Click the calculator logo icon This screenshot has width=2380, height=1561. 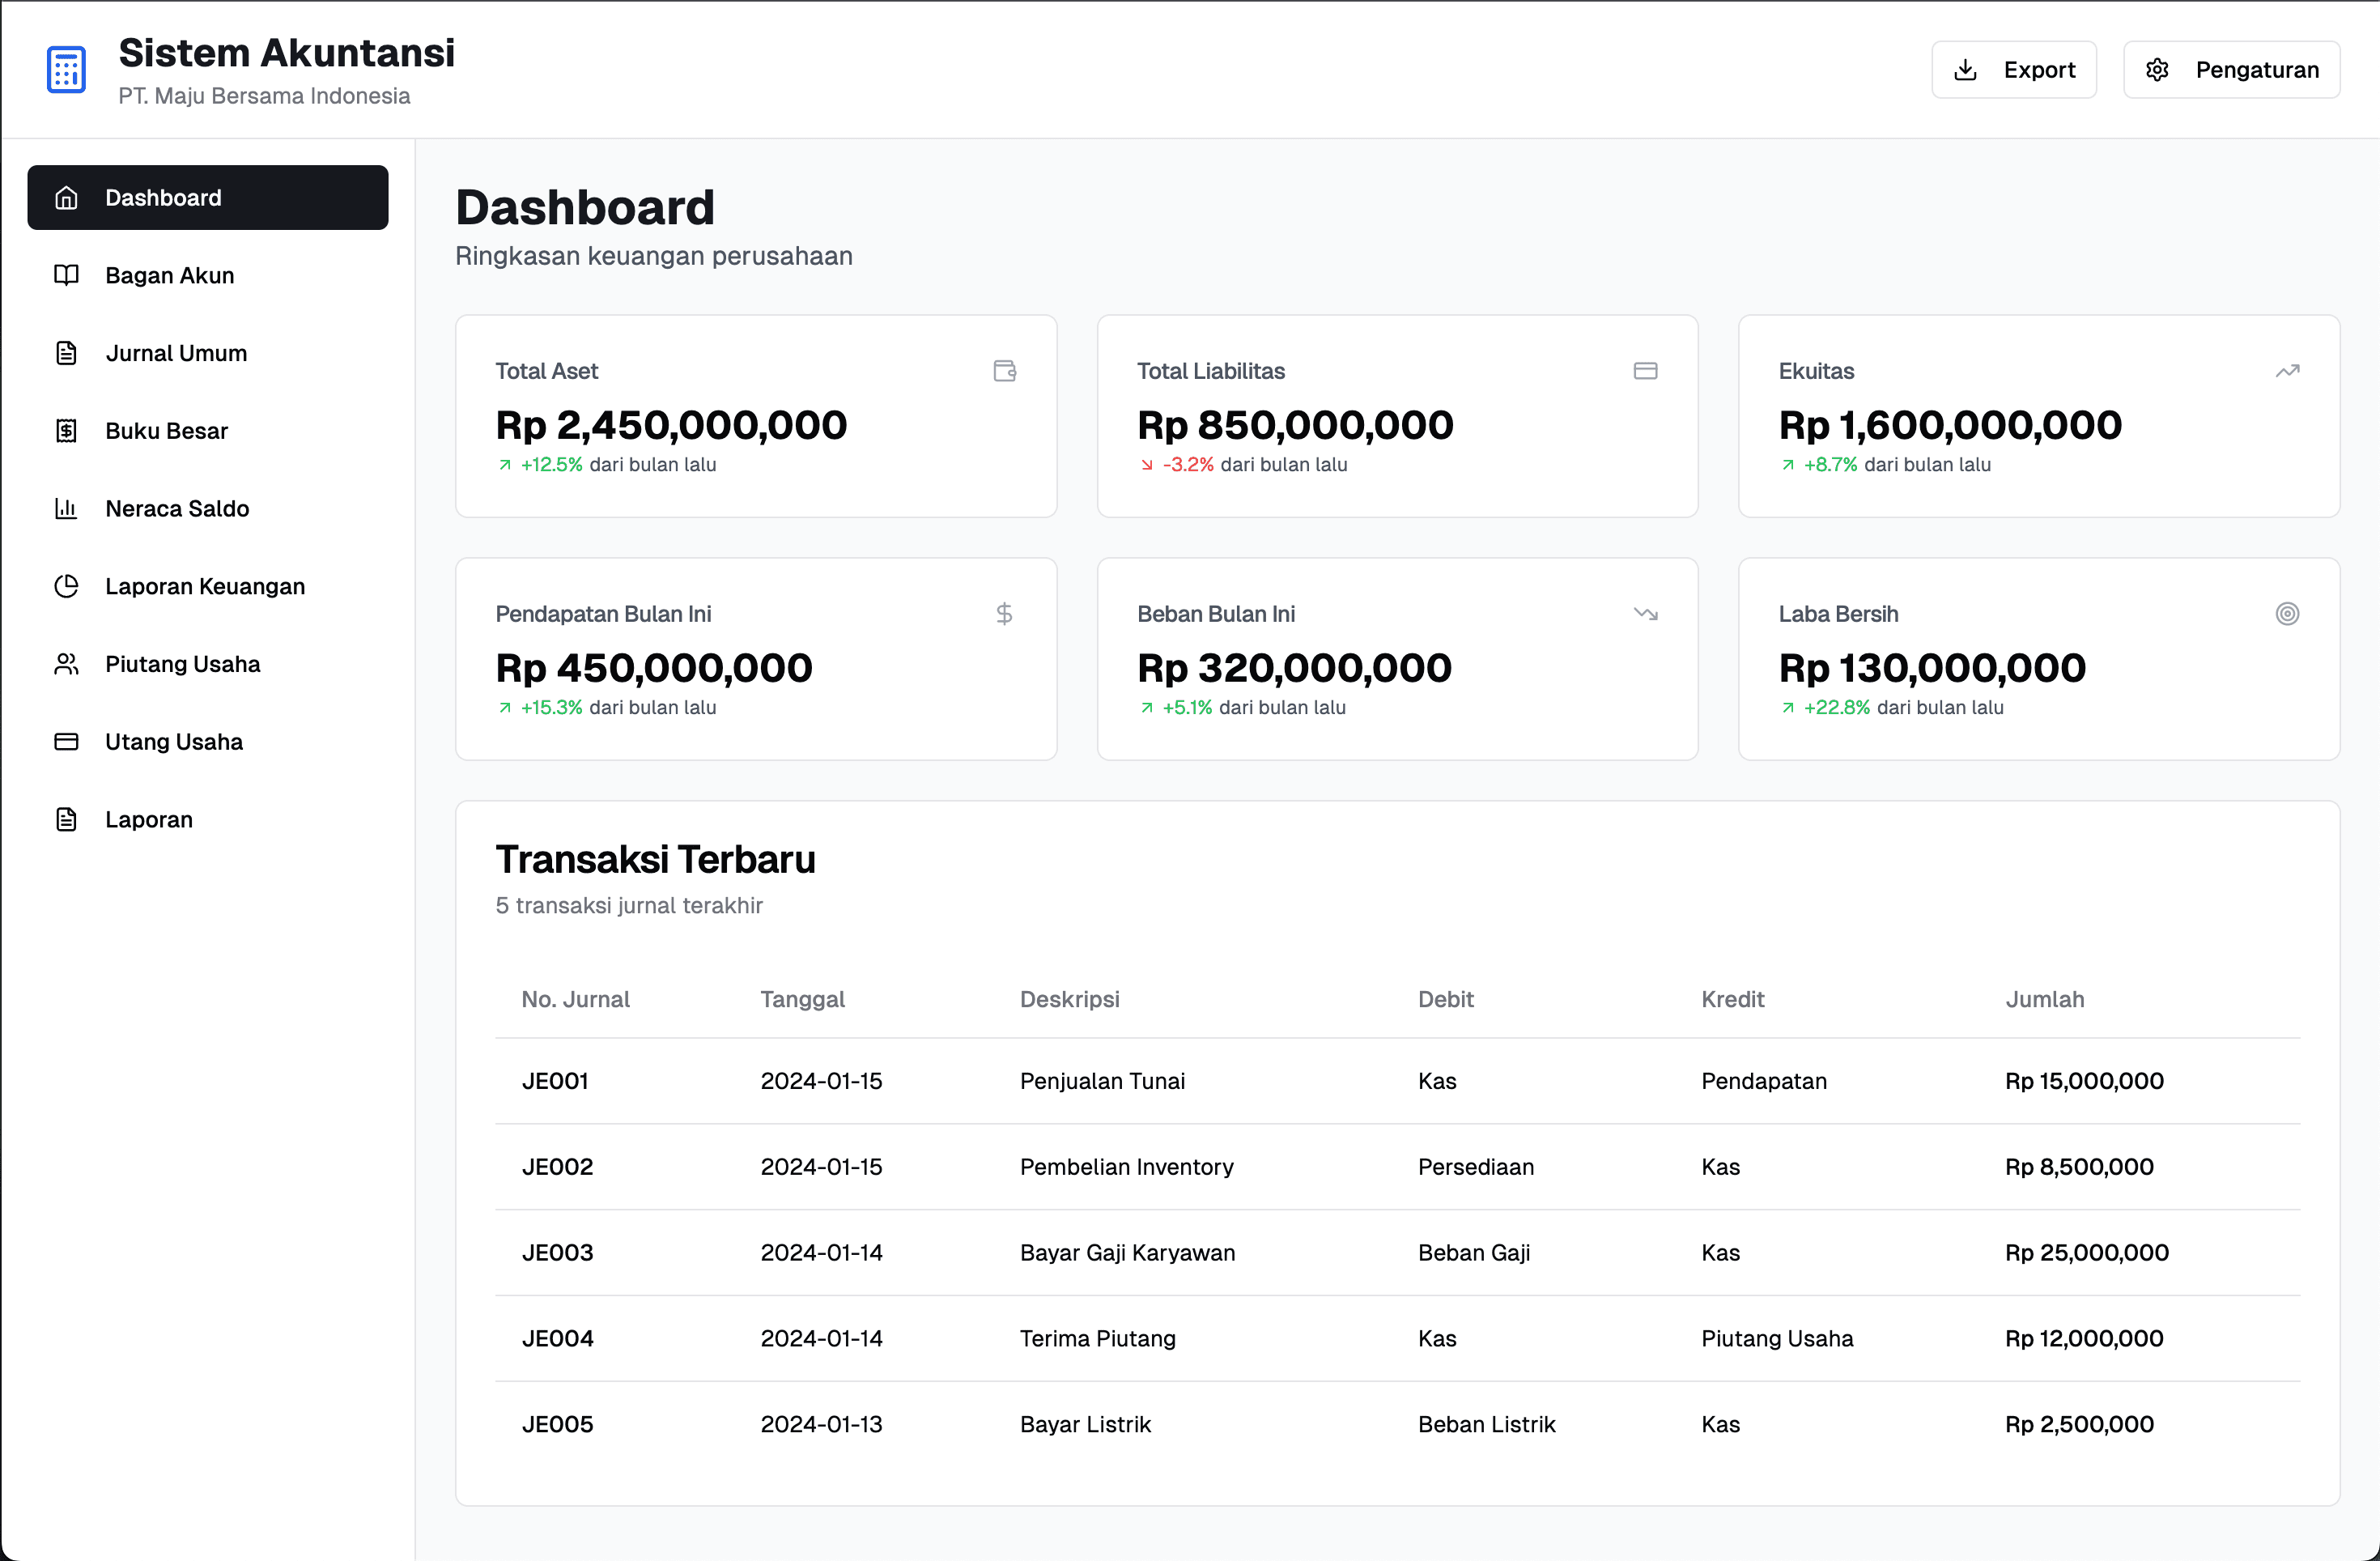66,70
